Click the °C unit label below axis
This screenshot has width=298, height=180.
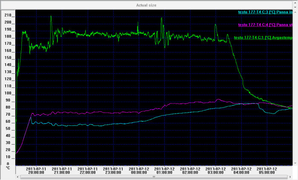(x=8, y=168)
